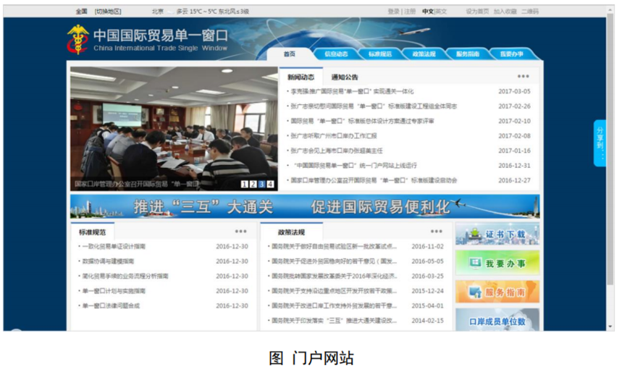Click the 登录 login link
The height and width of the screenshot is (375, 622).
[393, 12]
